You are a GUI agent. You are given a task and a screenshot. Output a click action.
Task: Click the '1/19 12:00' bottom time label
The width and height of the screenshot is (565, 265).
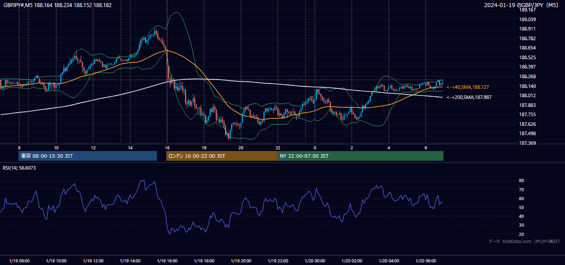(x=93, y=261)
